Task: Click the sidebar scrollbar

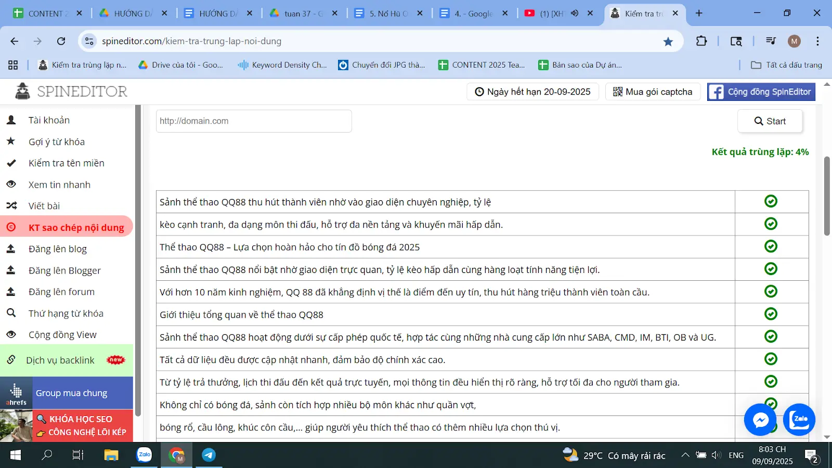Action: click(138, 260)
